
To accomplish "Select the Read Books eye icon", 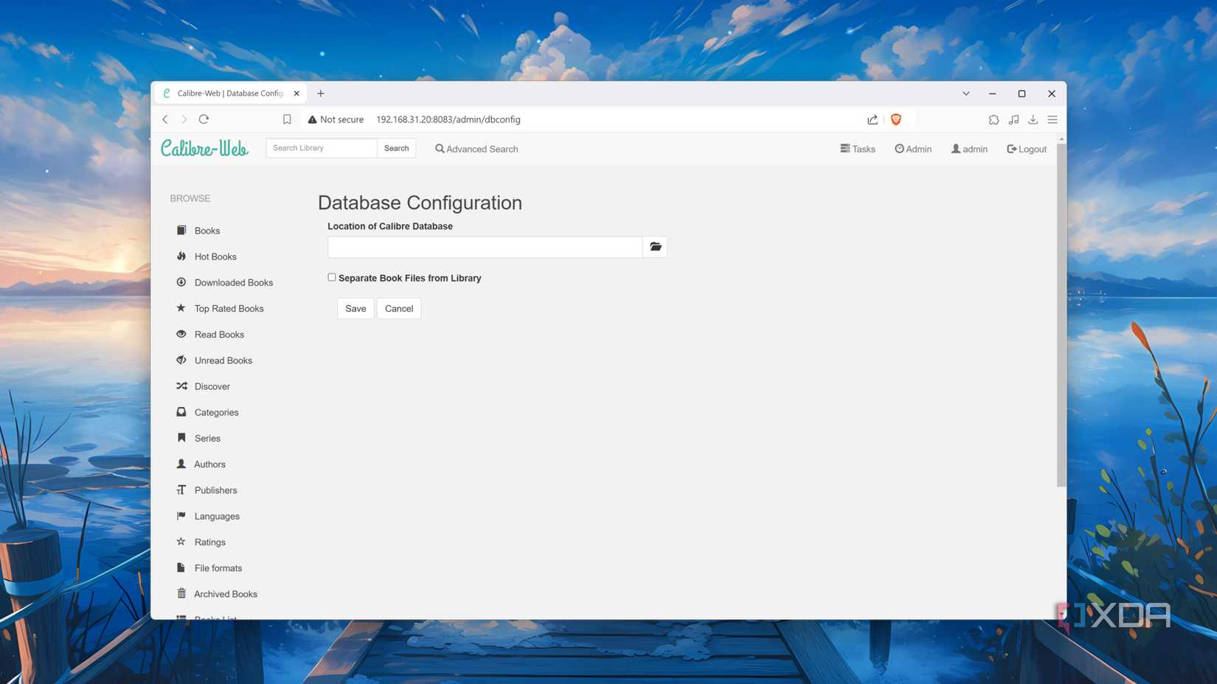I will pyautogui.click(x=181, y=334).
